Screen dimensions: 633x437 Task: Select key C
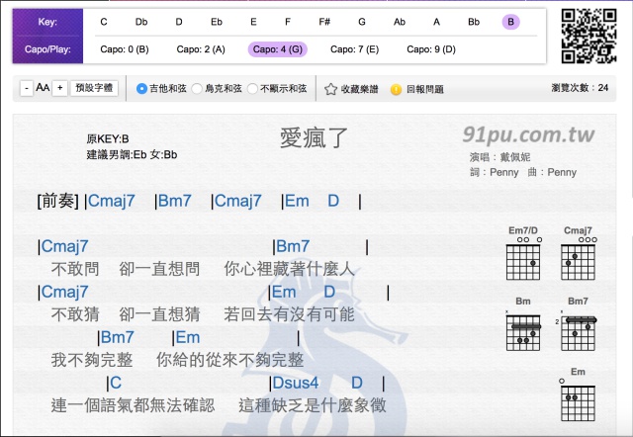coord(104,22)
